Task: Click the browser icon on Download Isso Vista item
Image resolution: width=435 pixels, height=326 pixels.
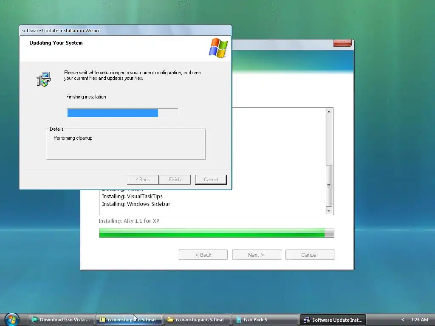Action: point(34,320)
